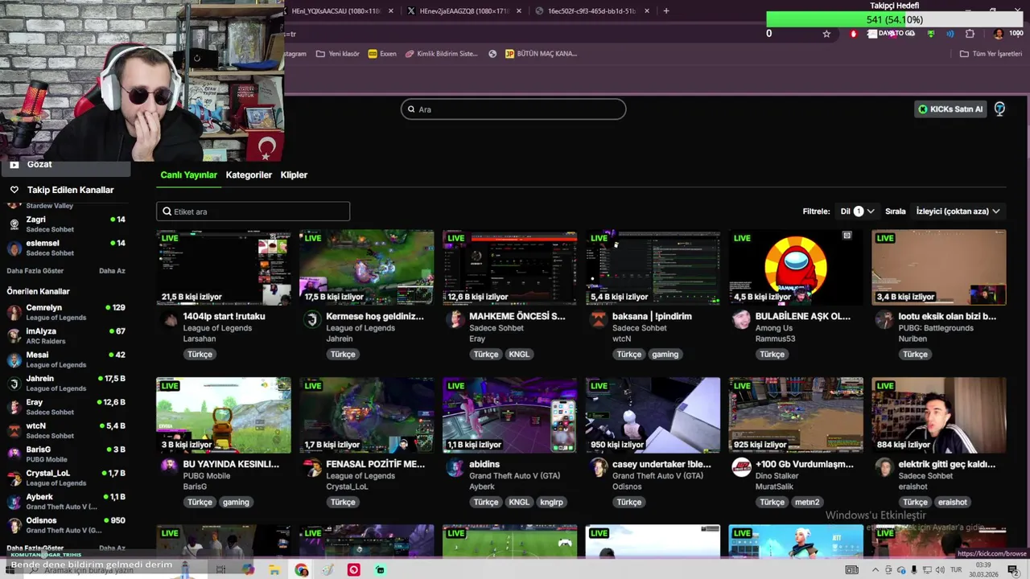
Task: Click Odisnos's avatar beside casey undertaker title
Action: pos(599,467)
